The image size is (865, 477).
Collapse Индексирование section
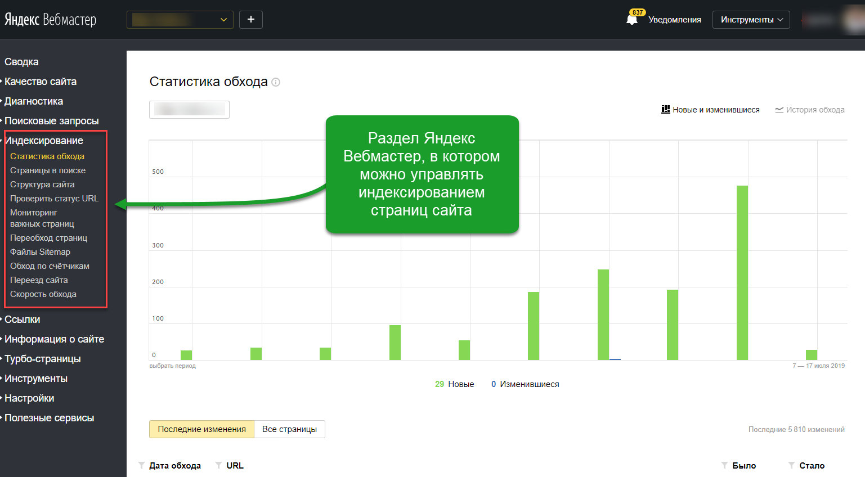pyautogui.click(x=44, y=141)
